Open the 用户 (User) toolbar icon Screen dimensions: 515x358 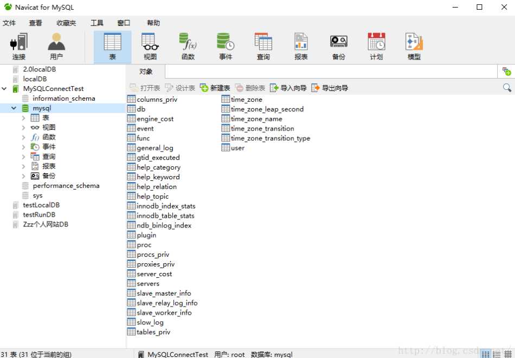pyautogui.click(x=56, y=47)
